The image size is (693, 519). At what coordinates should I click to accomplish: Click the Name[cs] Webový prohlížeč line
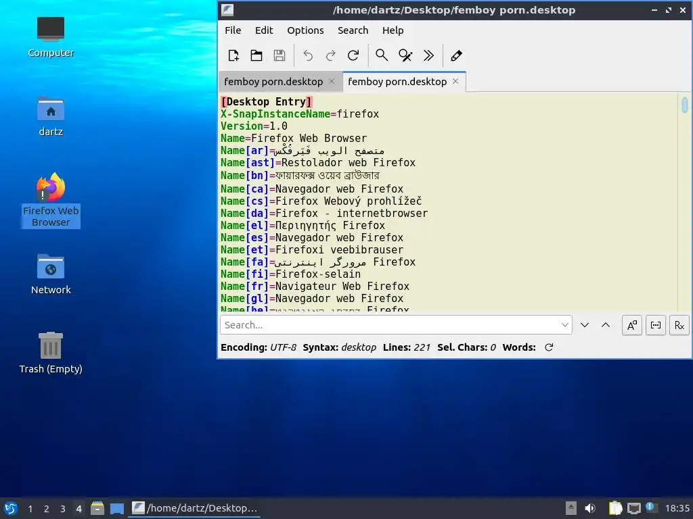pyautogui.click(x=321, y=201)
